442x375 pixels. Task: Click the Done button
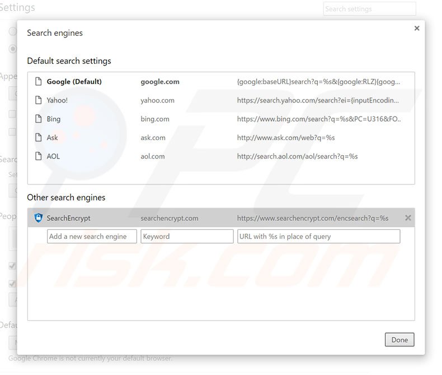tap(399, 340)
